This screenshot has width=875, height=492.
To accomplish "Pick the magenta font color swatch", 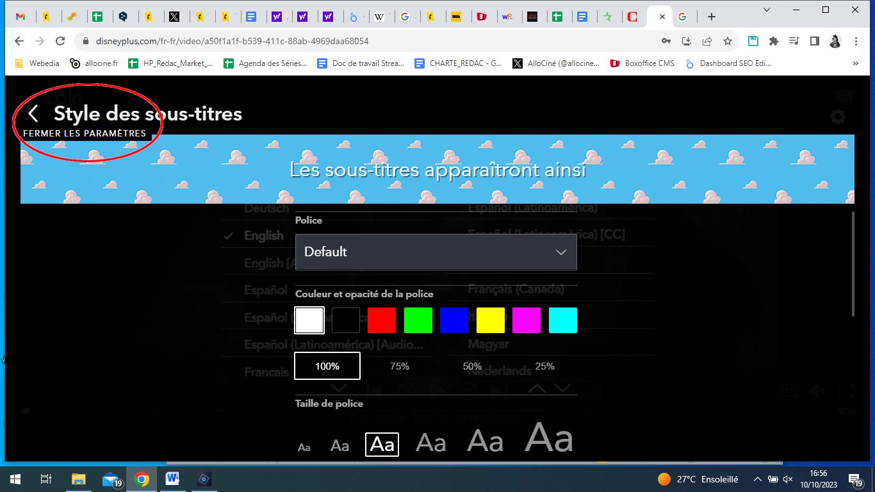I will click(x=527, y=320).
